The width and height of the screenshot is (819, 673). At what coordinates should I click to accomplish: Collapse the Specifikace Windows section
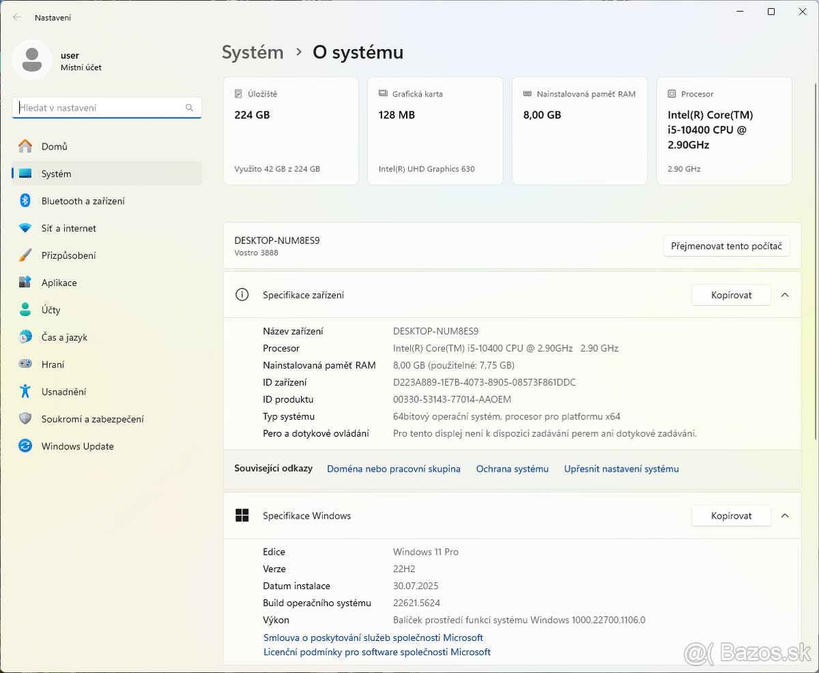pos(786,515)
